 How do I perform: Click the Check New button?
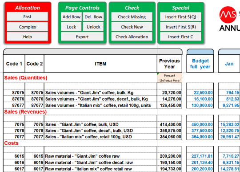point(132,27)
